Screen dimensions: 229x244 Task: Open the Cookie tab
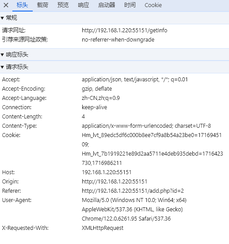tap(153, 5)
